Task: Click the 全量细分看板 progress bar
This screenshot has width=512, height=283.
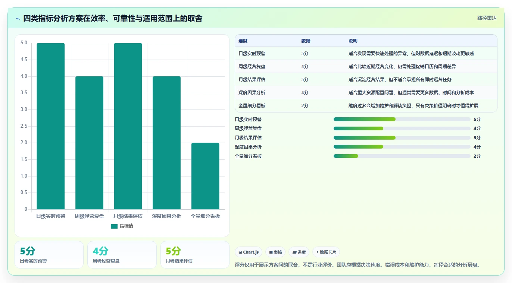Action: point(402,156)
